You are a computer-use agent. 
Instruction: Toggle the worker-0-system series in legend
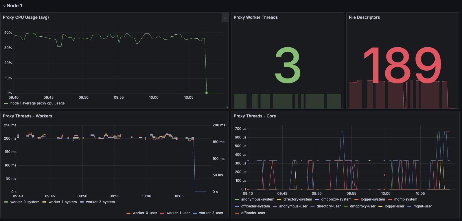25,202
